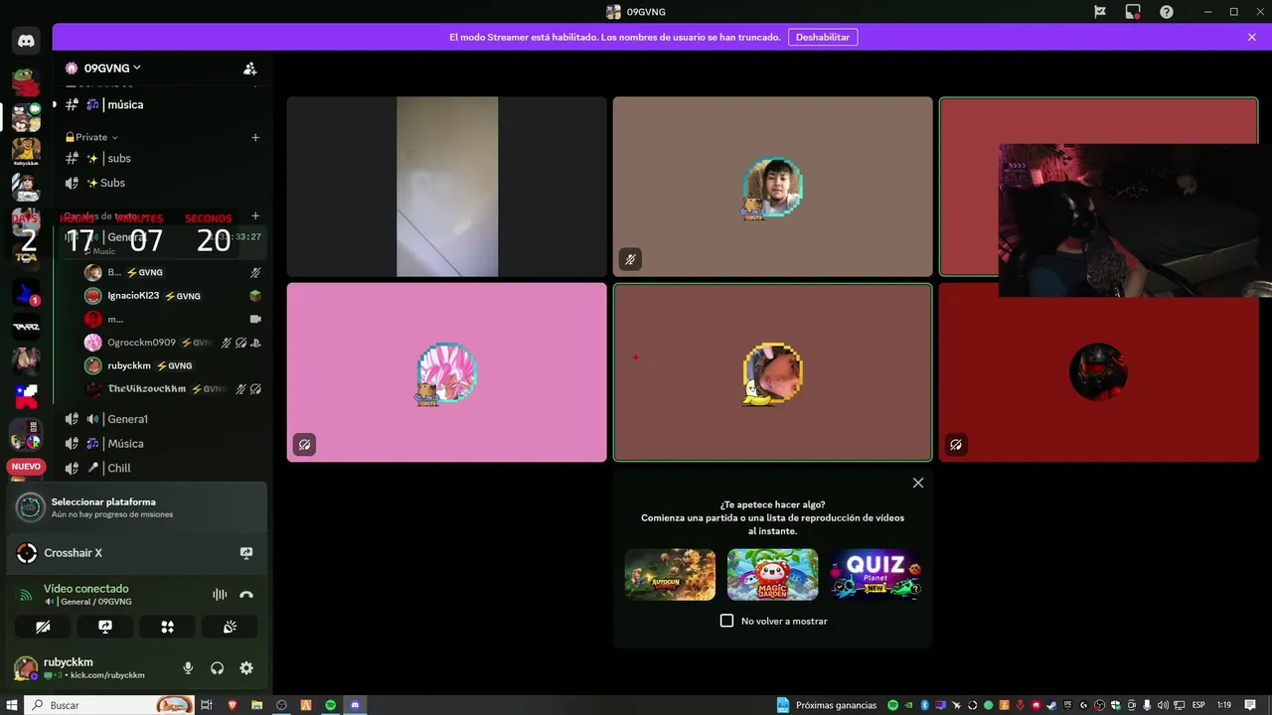Screen dimensions: 1272x715
Task: Share your screen button in voice panel
Action: pyautogui.click(x=105, y=627)
